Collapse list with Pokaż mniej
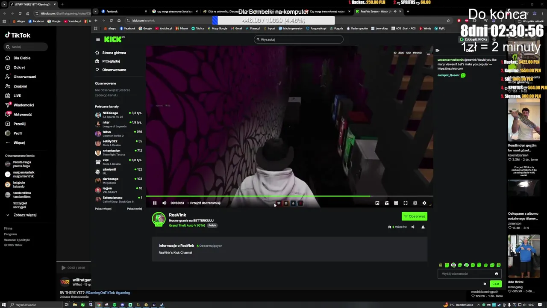The height and width of the screenshot is (308, 547). pos(134,209)
